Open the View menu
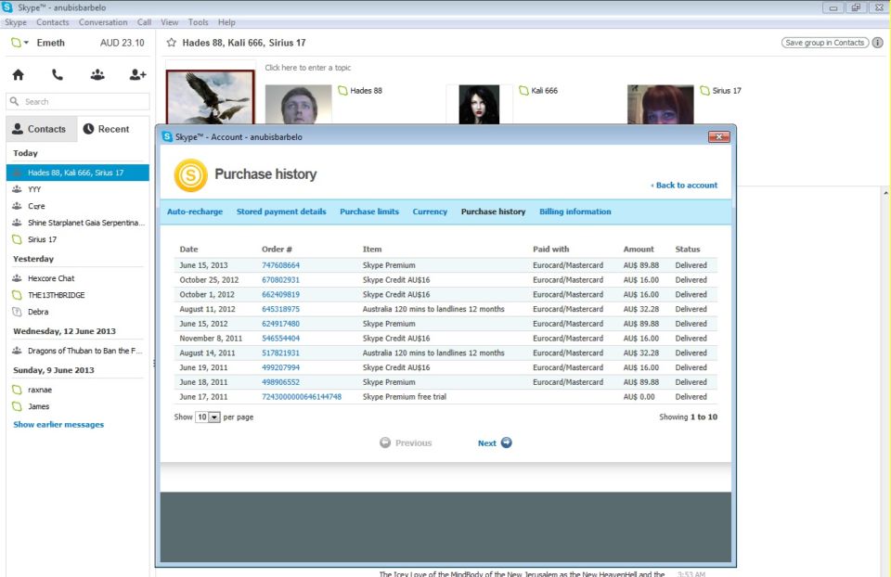 coord(169,22)
